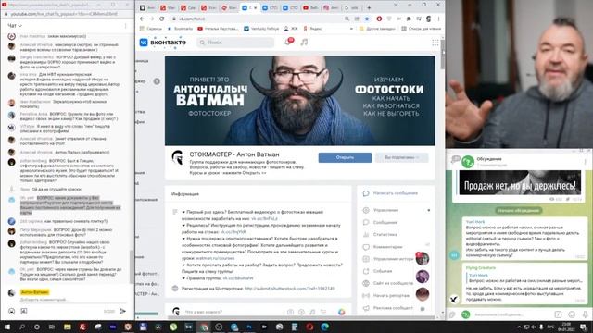Open the Статистика sidebar item
This screenshot has width=593, height=333.
[385, 234]
